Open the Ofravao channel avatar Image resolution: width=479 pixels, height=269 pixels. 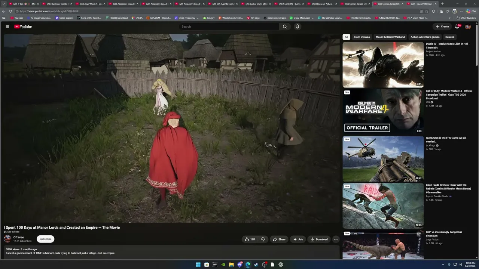click(7, 239)
